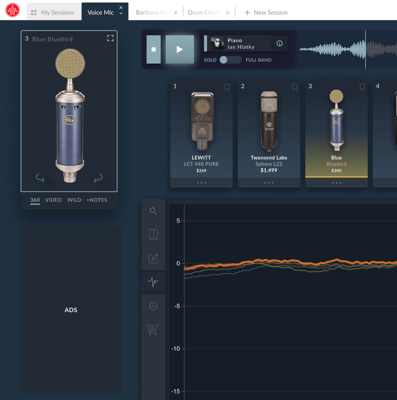This screenshot has height=400, width=397.
Task: Click the info icon next to Ian Hlatky
Action: (x=279, y=43)
